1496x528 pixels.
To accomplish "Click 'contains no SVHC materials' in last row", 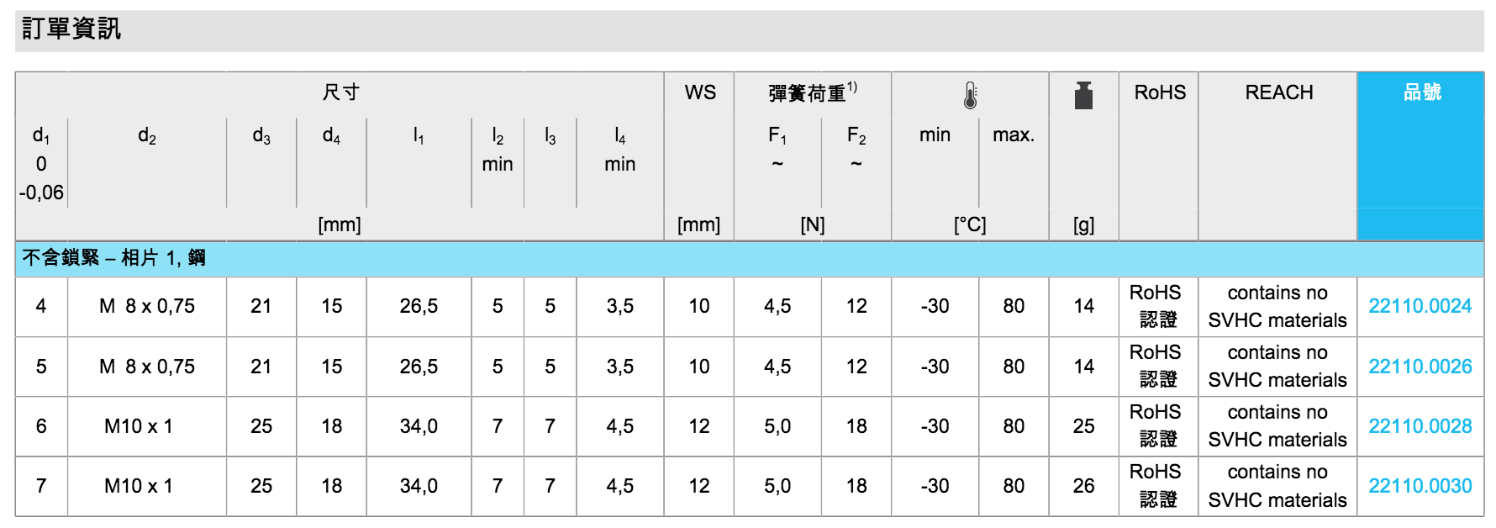I will click(x=1277, y=486).
